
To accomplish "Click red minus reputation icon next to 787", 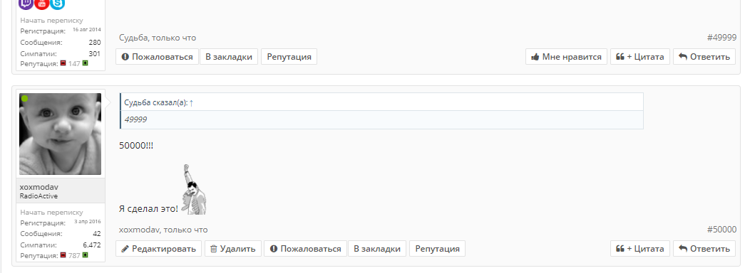I will tap(63, 255).
